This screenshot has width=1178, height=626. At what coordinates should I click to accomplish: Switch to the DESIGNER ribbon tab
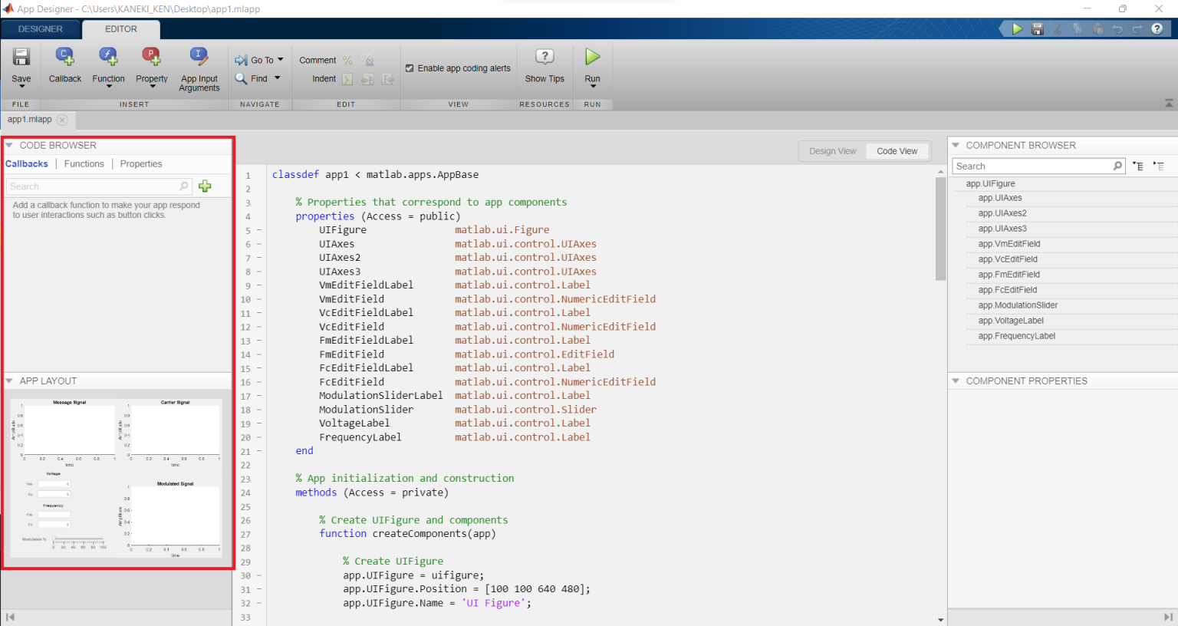(41, 28)
